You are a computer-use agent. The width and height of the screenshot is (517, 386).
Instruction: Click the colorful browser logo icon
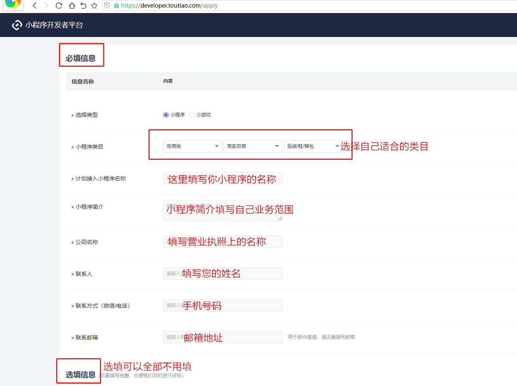click(x=13, y=4)
